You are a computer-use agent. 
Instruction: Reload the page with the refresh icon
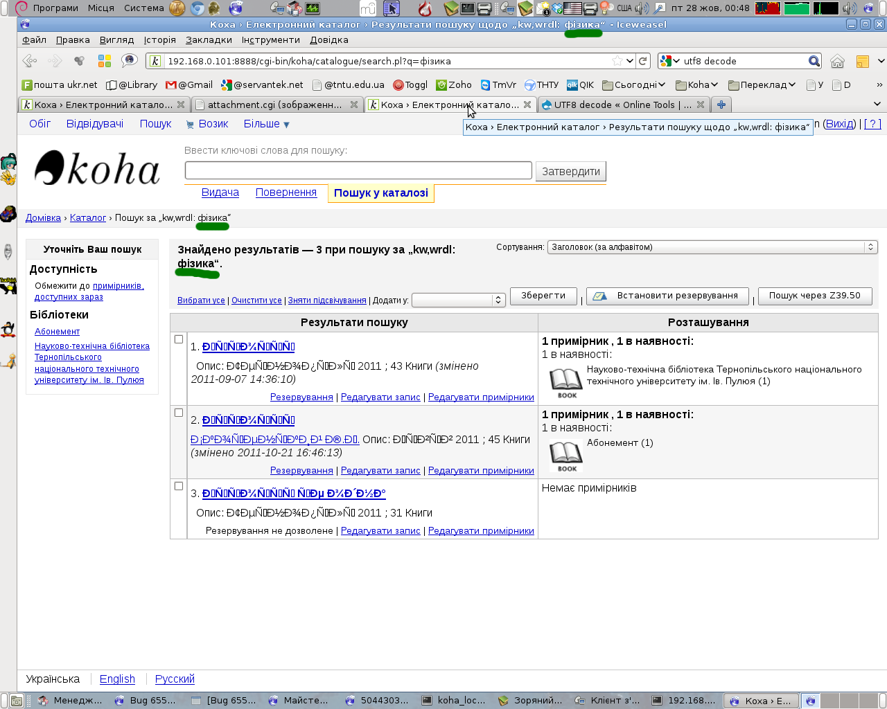[x=643, y=61]
